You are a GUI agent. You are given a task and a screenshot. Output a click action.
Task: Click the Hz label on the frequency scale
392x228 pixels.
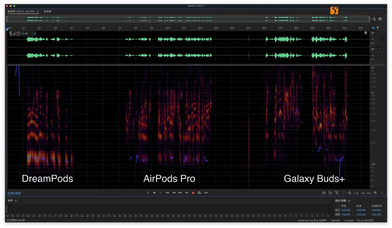[372, 68]
